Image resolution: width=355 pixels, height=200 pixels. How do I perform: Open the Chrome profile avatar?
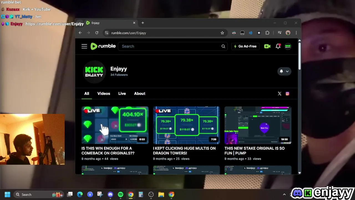click(288, 33)
